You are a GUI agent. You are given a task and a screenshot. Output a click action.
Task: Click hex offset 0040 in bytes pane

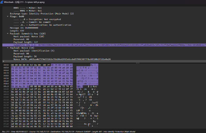click(6, 65)
